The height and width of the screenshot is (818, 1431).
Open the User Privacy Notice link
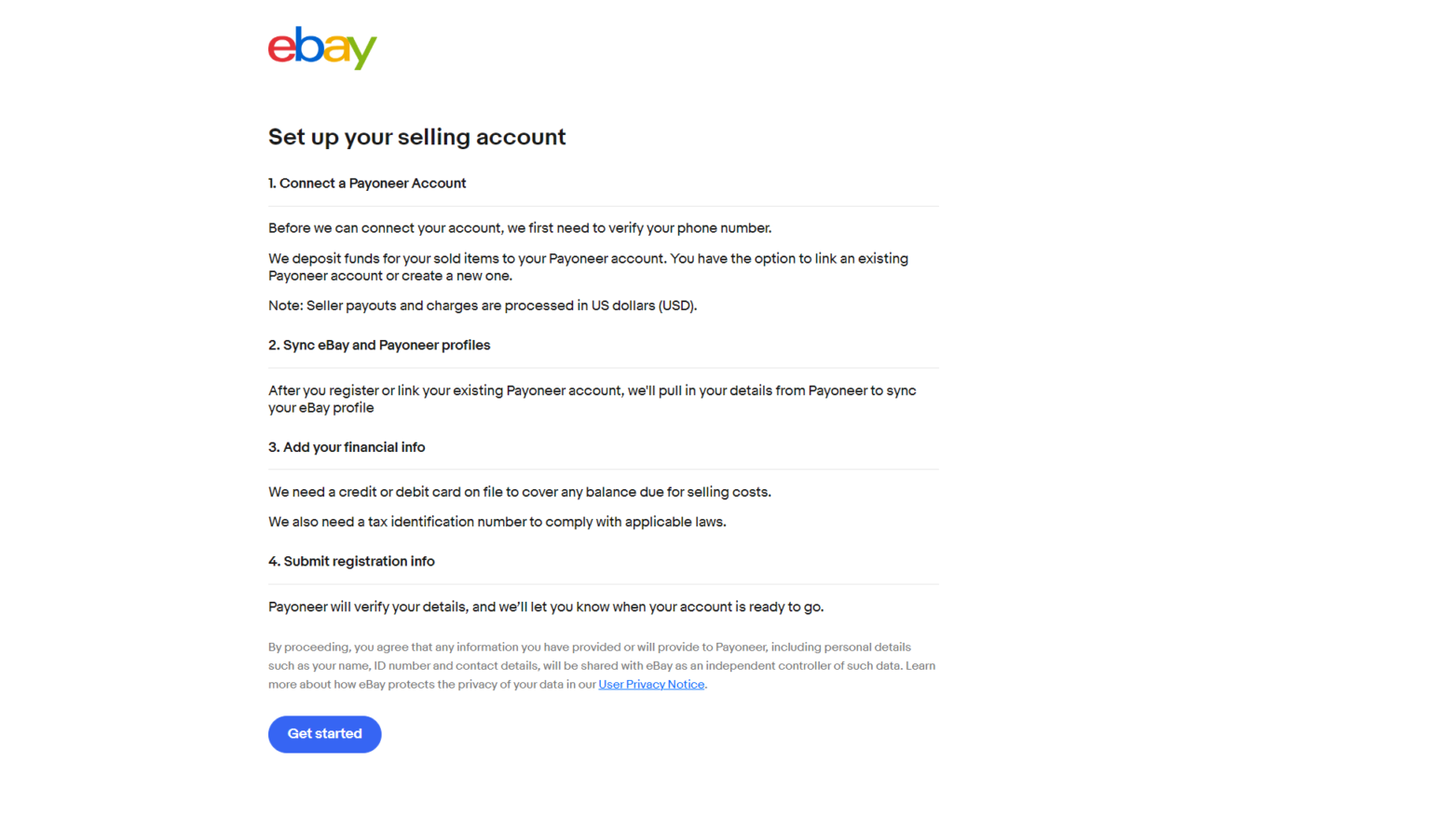point(651,684)
